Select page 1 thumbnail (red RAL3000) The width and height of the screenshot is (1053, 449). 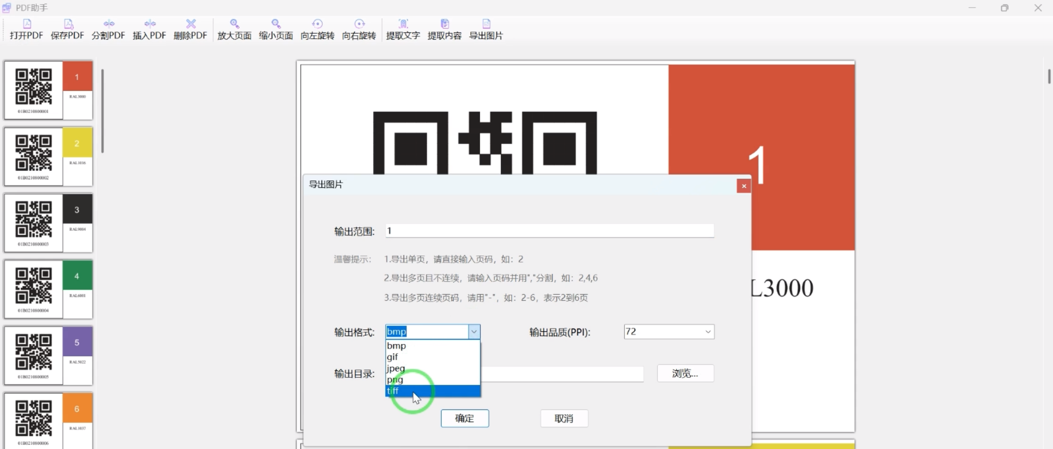tap(48, 90)
